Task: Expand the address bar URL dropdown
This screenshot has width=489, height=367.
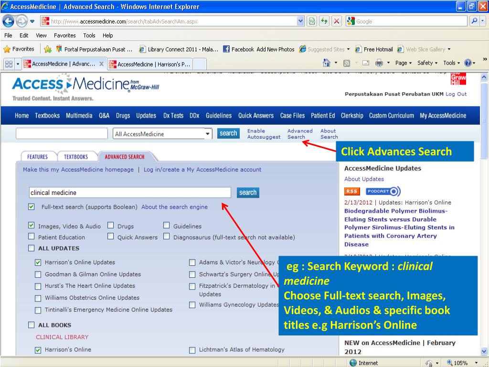Action: [300, 21]
